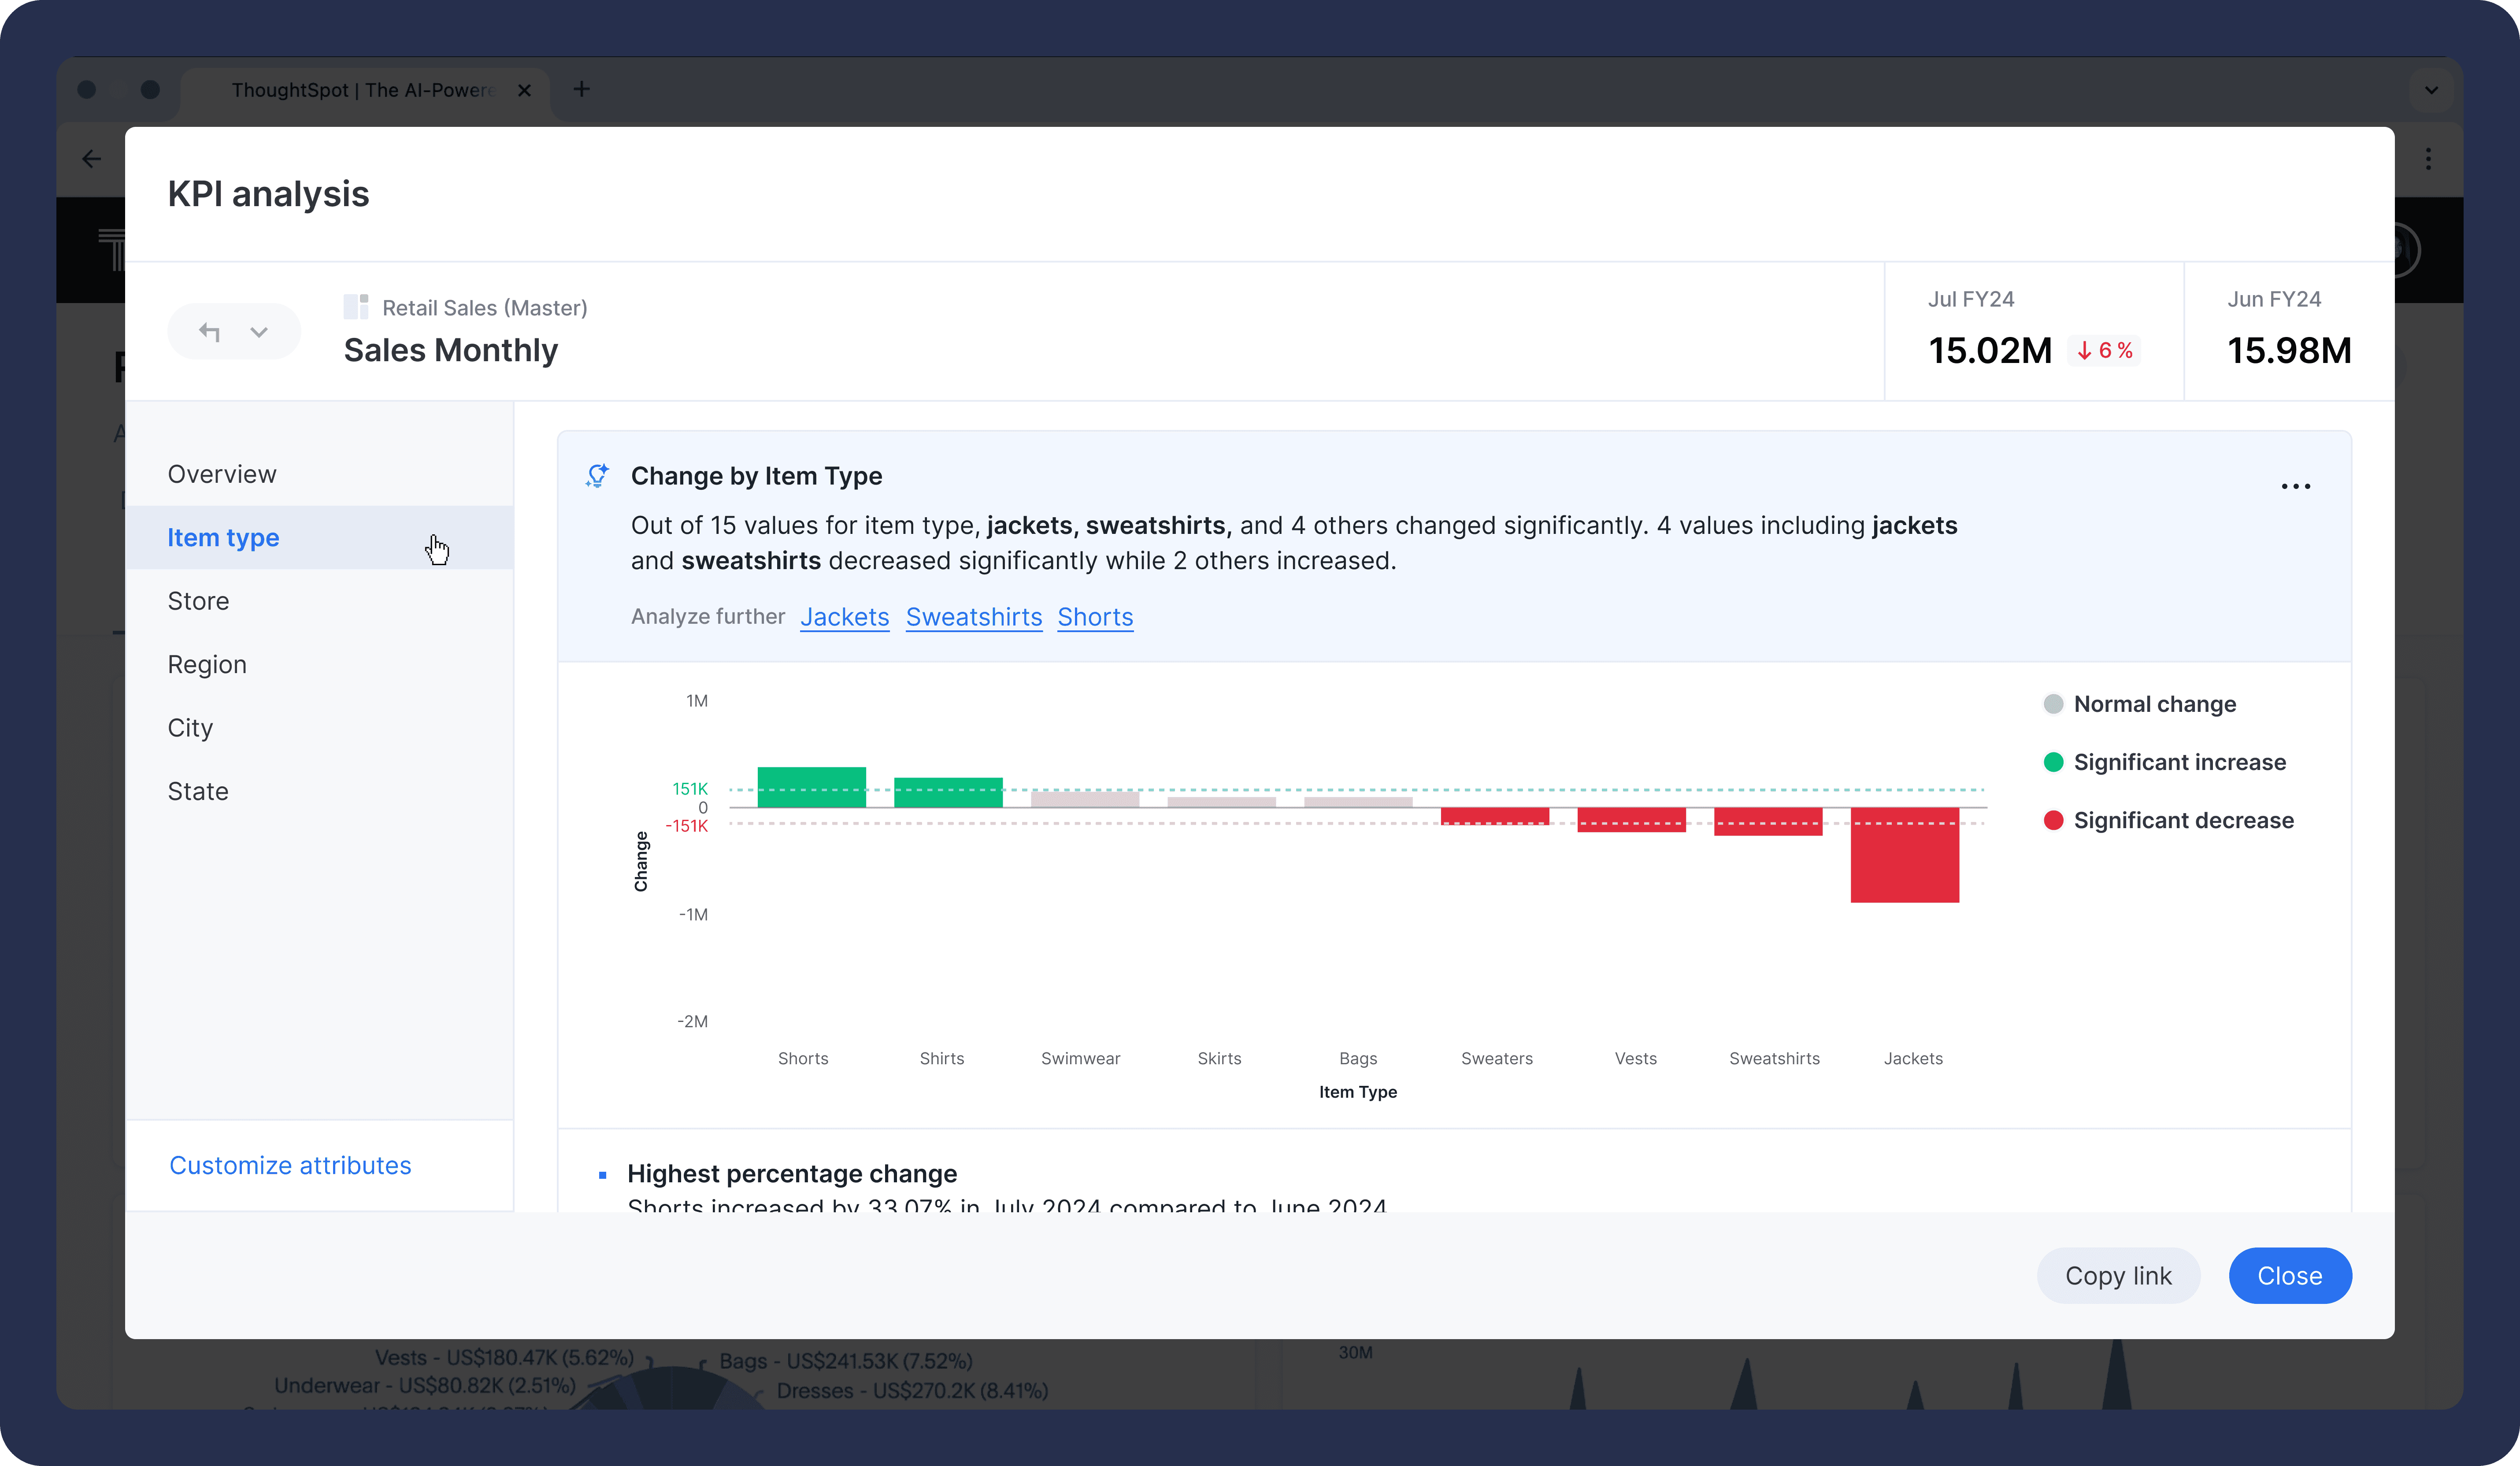2520x1466 pixels.
Task: Click the Sweatshirts analyze further link
Action: [x=972, y=616]
